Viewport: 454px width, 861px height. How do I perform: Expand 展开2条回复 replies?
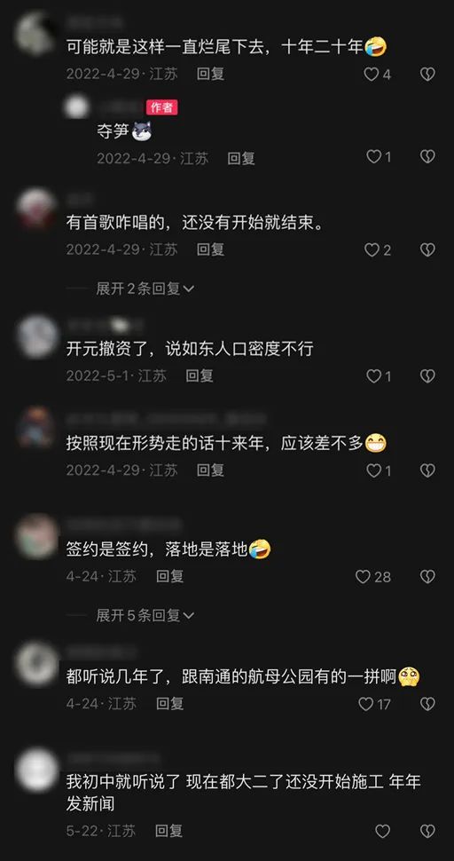pos(145,288)
